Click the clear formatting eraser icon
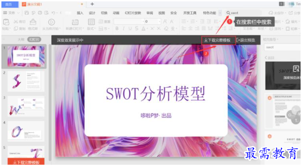The width and height of the screenshot is (302, 168). click(166, 28)
